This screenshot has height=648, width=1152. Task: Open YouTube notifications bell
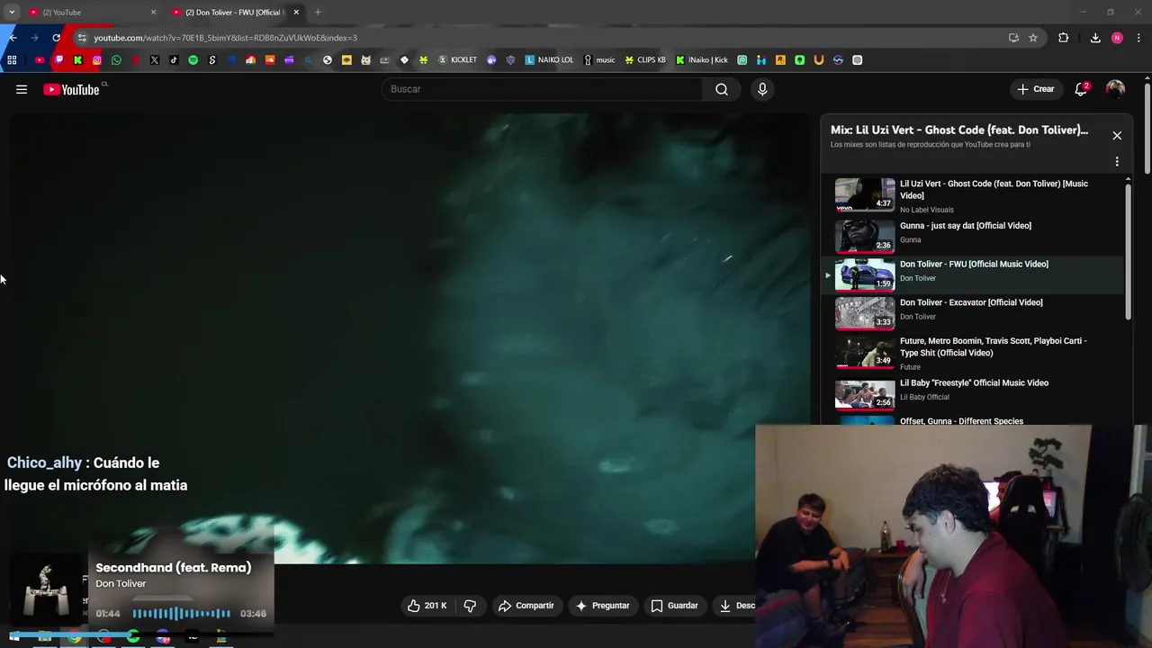tap(1081, 89)
